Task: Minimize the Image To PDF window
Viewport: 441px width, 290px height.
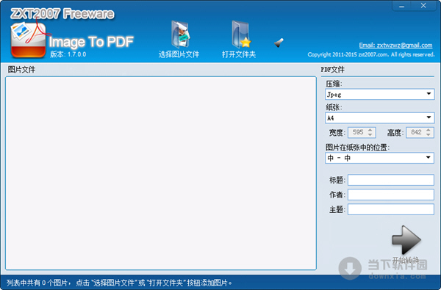Action: click(x=401, y=6)
